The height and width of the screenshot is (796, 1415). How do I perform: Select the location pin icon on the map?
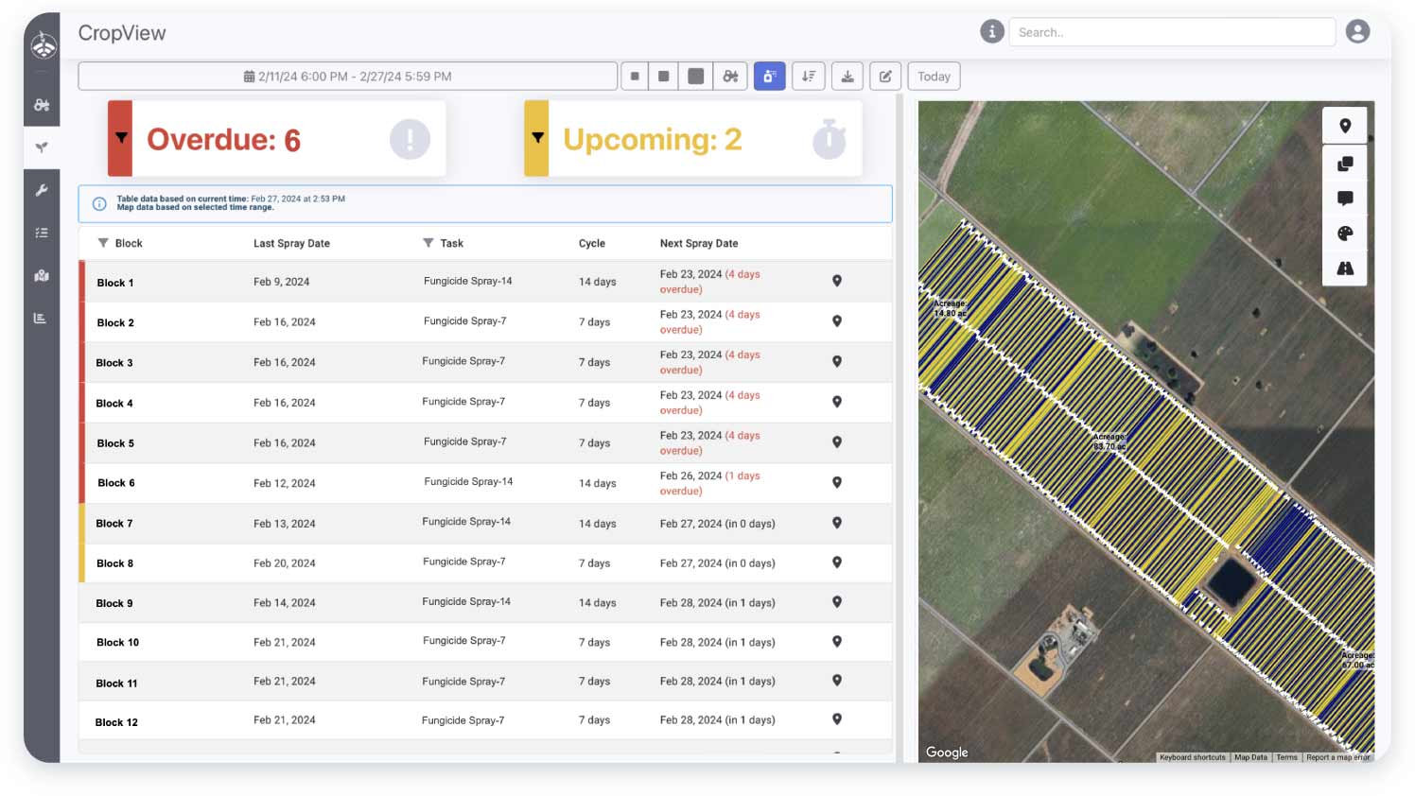click(1344, 124)
